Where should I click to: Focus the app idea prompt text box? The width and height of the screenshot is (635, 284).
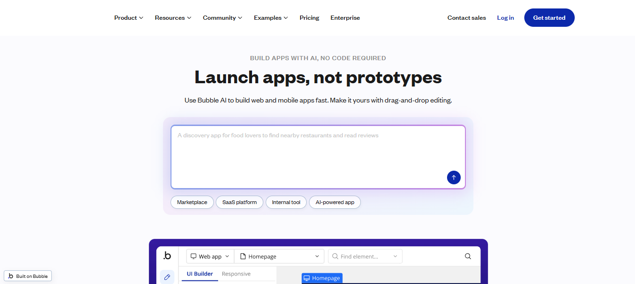(318, 157)
